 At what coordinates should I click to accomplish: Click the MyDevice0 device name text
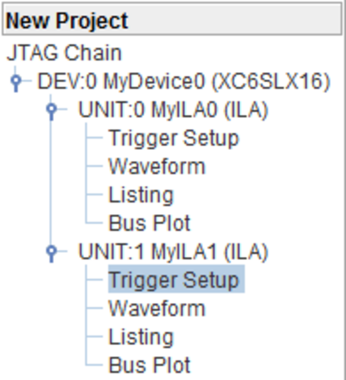click(x=155, y=81)
